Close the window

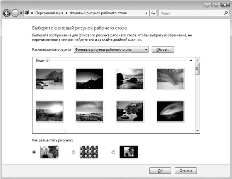coord(225,5)
